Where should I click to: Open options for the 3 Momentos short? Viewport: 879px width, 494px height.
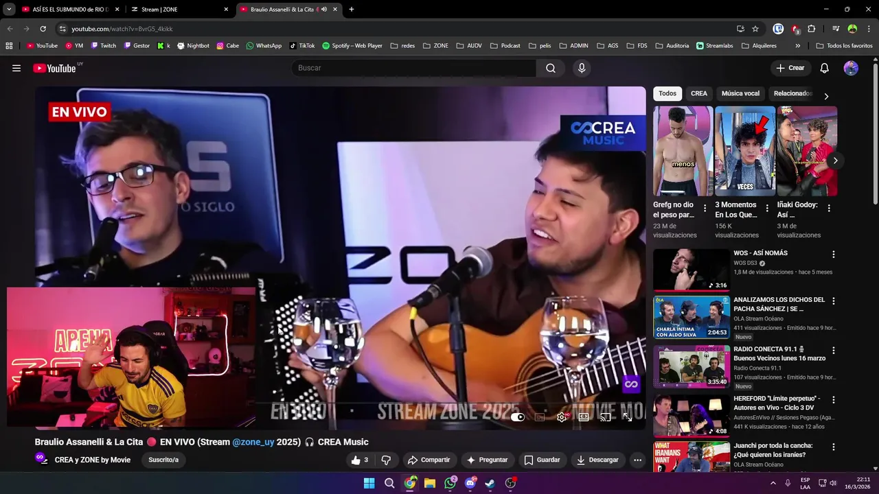(x=766, y=208)
